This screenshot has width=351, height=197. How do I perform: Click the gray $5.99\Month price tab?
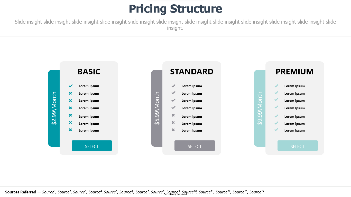(157, 108)
